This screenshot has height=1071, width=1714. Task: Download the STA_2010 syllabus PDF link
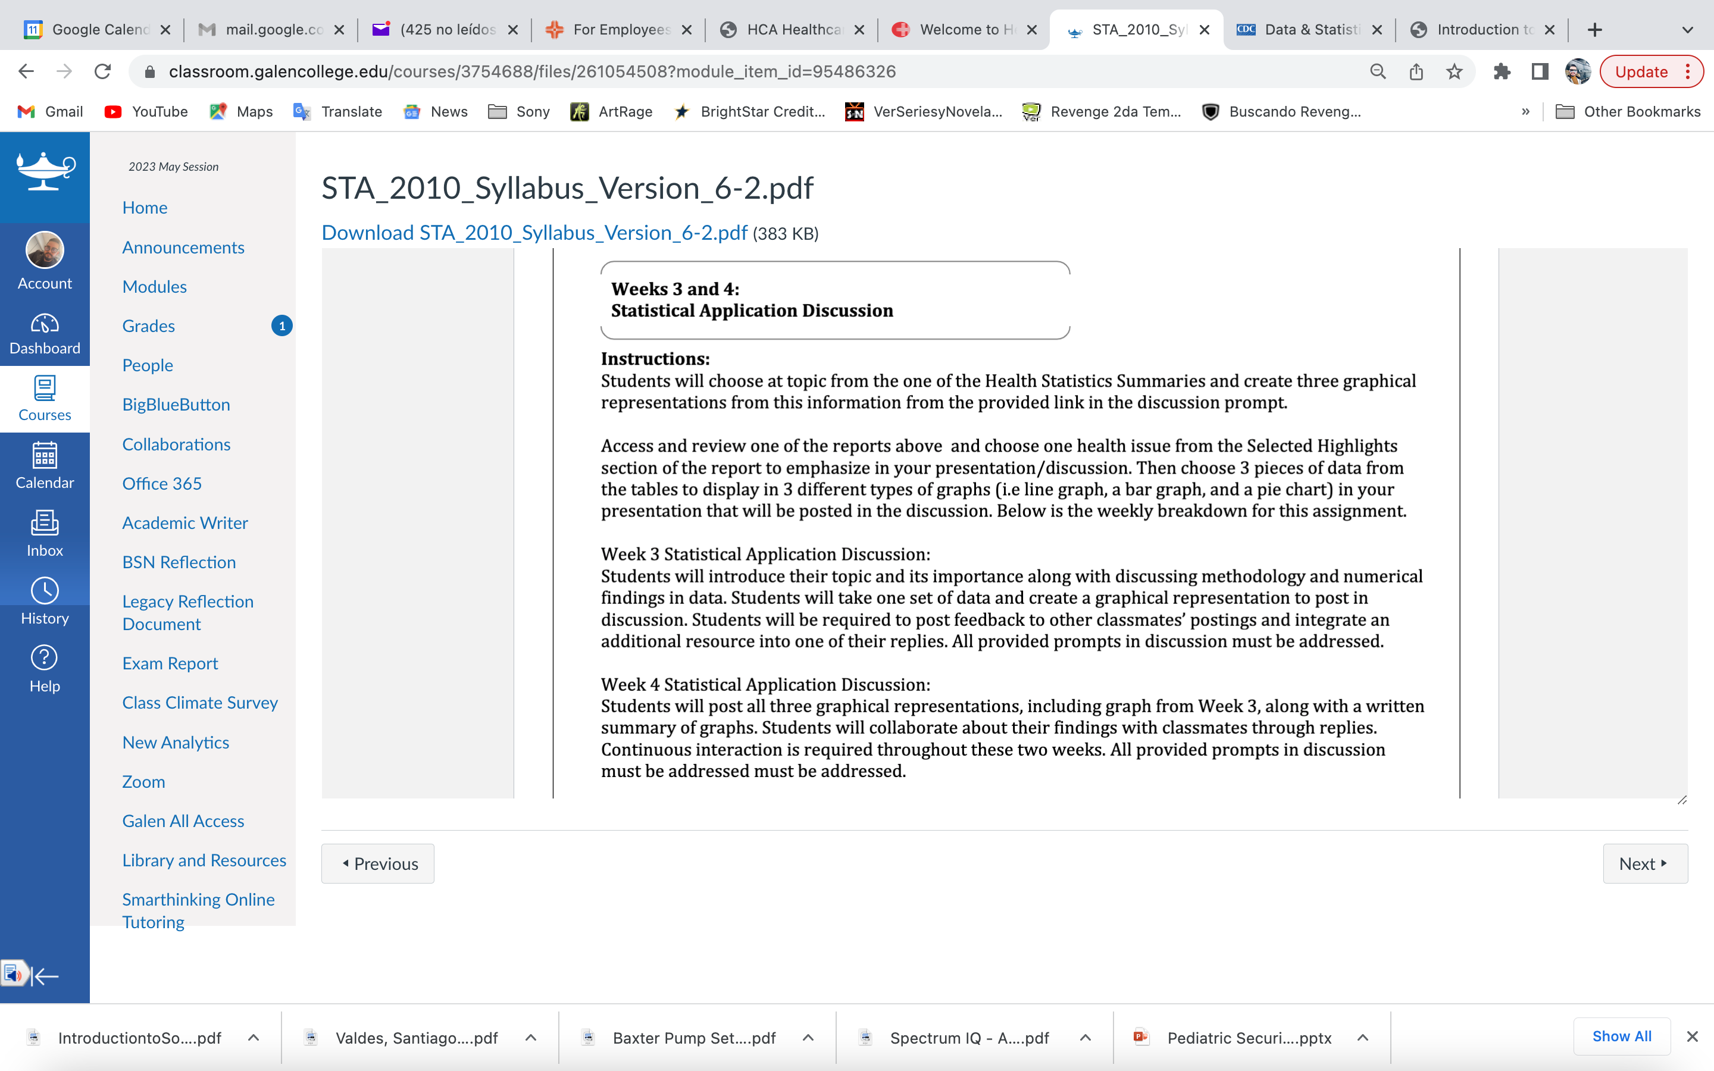coord(534,233)
